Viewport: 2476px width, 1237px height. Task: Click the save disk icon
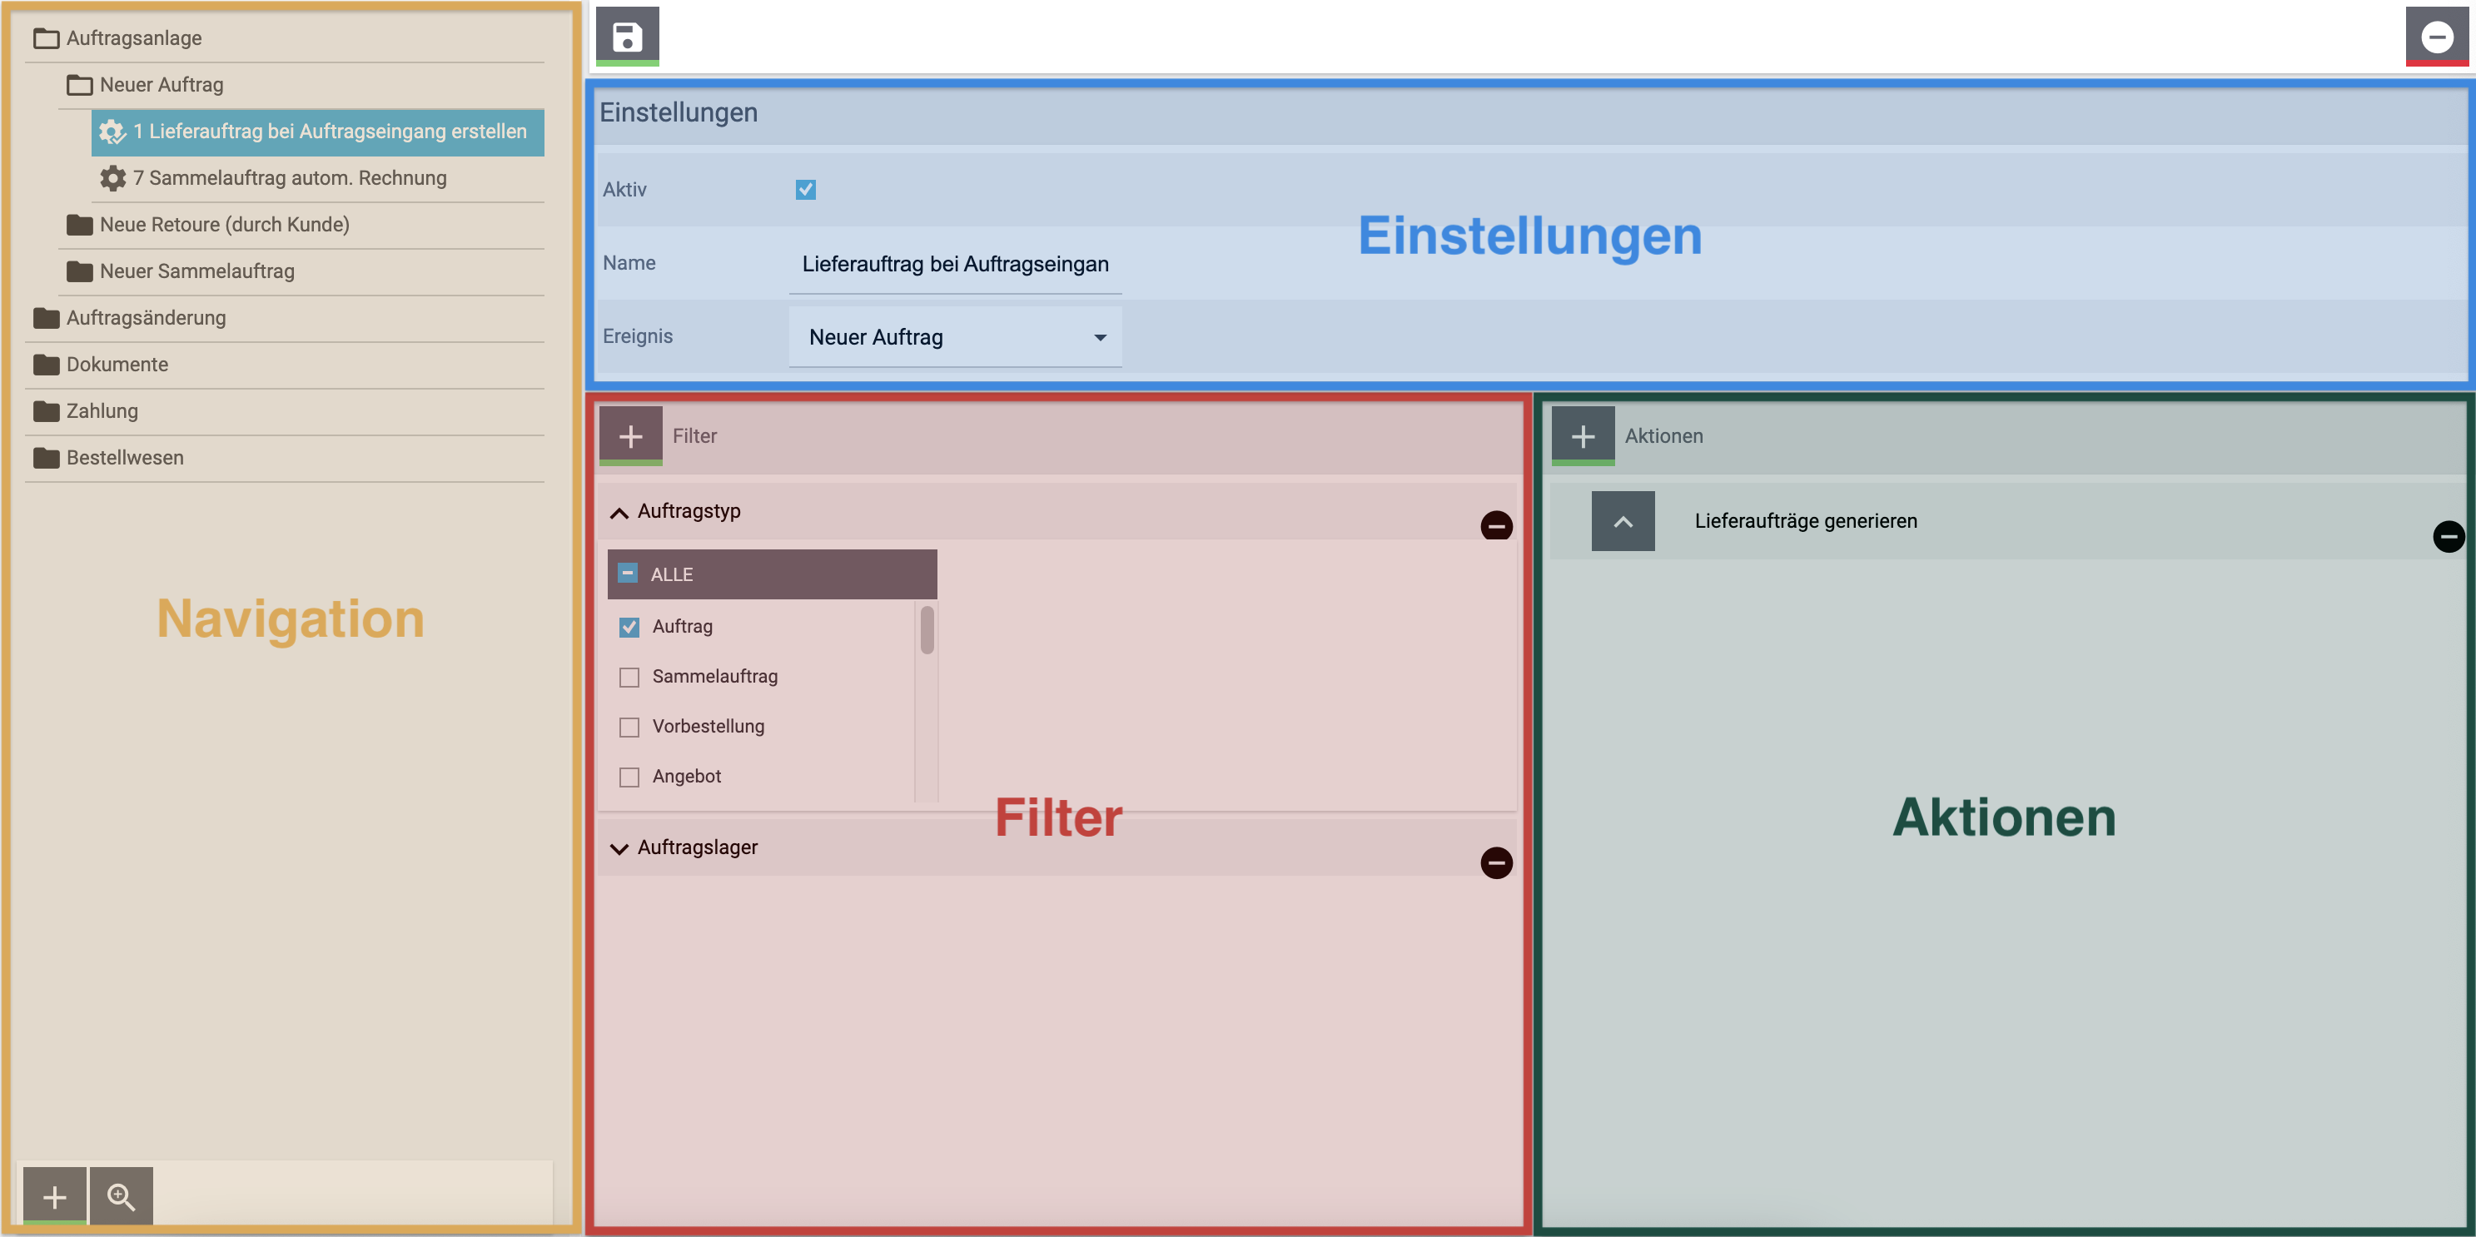[x=627, y=37]
